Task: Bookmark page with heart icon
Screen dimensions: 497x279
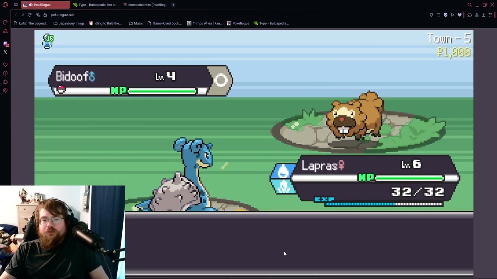Action: click(459, 15)
